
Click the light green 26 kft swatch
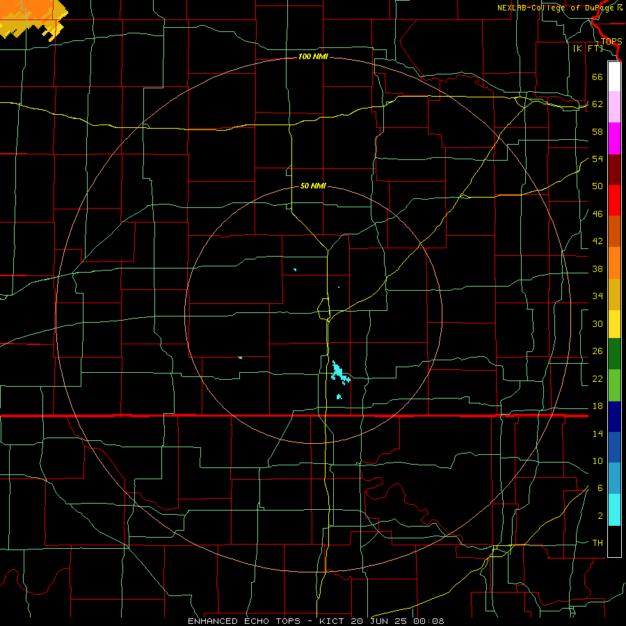point(614,385)
